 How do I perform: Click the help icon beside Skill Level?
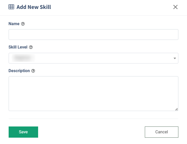(31, 47)
